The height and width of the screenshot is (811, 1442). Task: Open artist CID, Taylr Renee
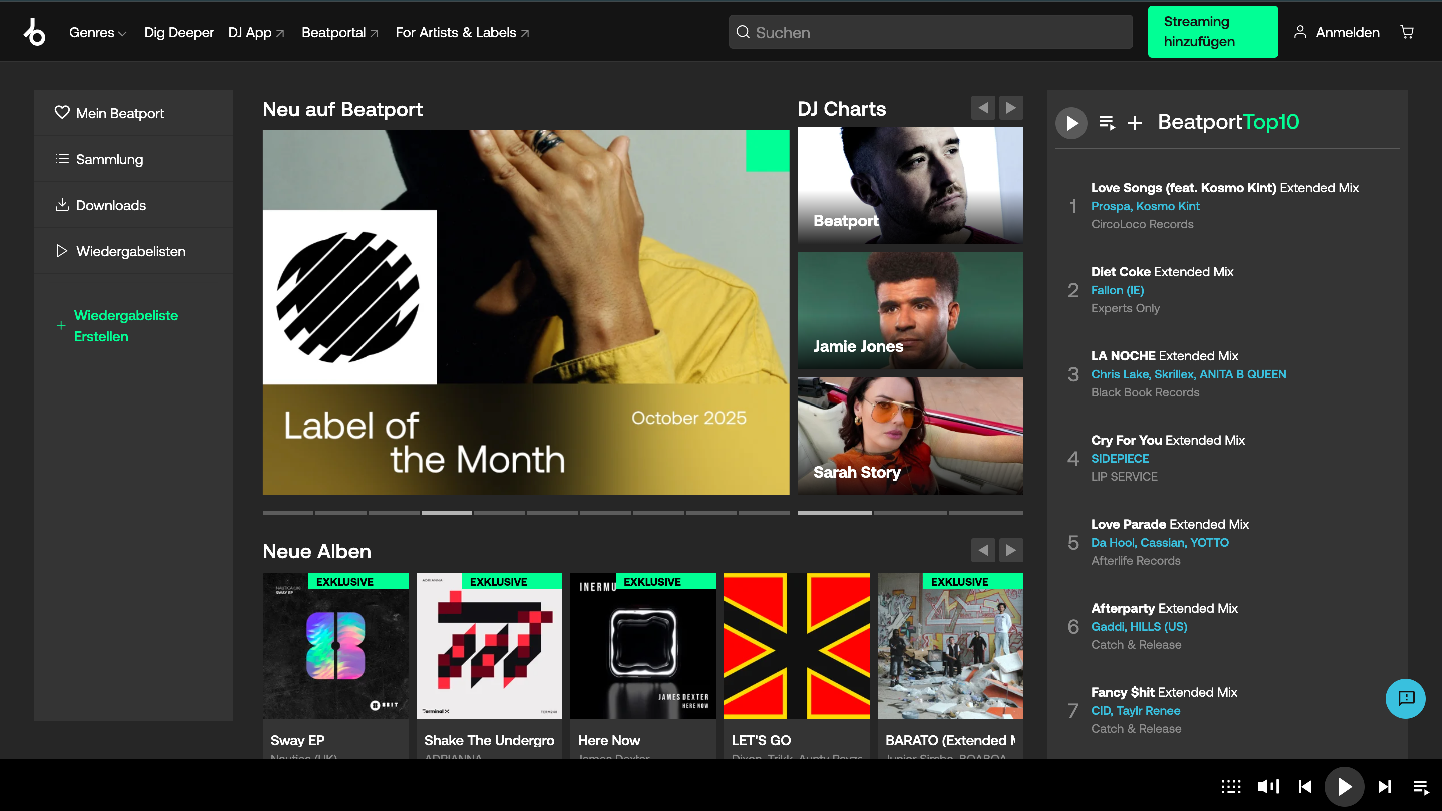click(1136, 711)
